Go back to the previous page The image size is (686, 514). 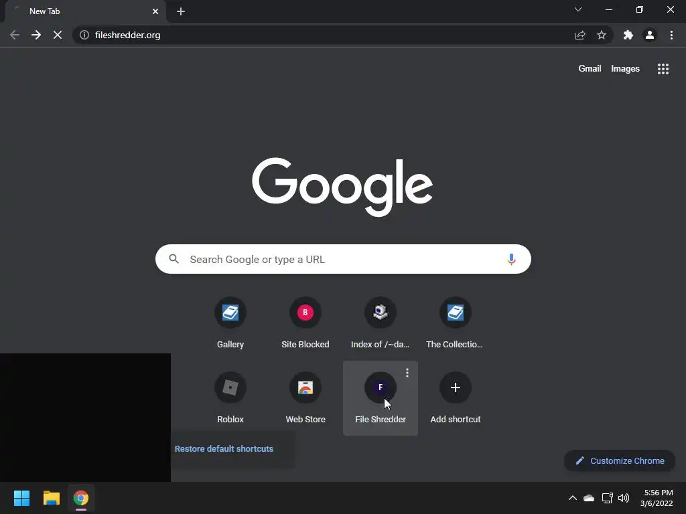point(15,35)
